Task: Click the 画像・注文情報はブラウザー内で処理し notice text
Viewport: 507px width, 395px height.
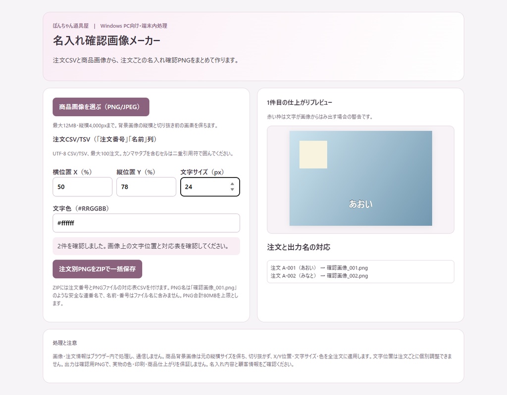Action: coord(252,360)
